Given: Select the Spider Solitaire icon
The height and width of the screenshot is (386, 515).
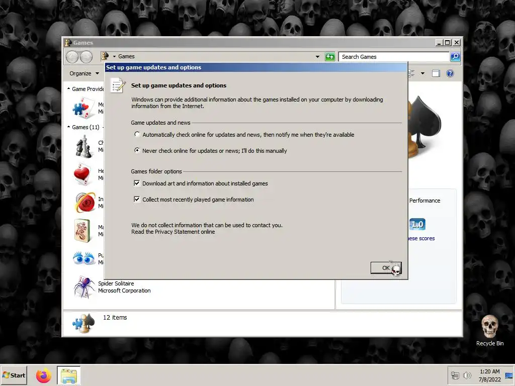Looking at the screenshot, I should (x=84, y=287).
